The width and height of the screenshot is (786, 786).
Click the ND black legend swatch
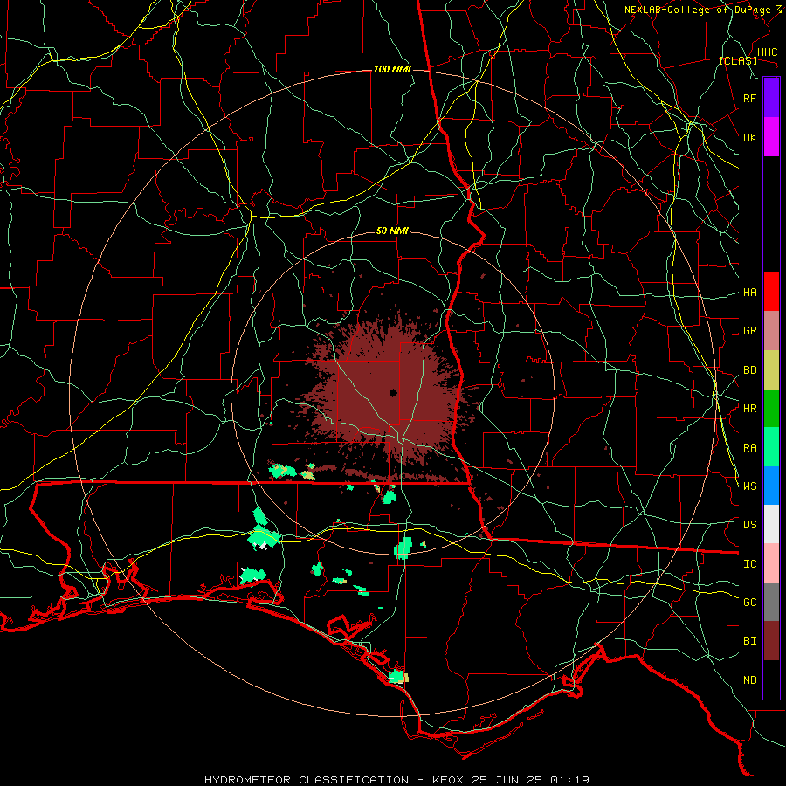pos(771,679)
